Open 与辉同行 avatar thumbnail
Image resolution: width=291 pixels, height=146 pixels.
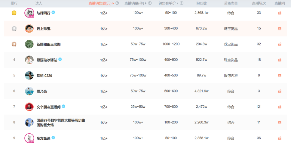click(29, 13)
